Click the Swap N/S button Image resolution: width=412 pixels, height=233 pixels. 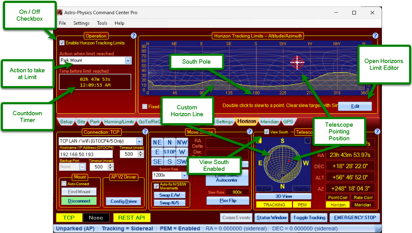coord(169,203)
